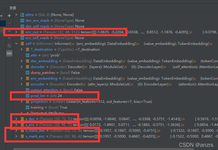Expand the x_dec tensor variable
Viewport: 218px width, 150px height.
coord(16,119)
